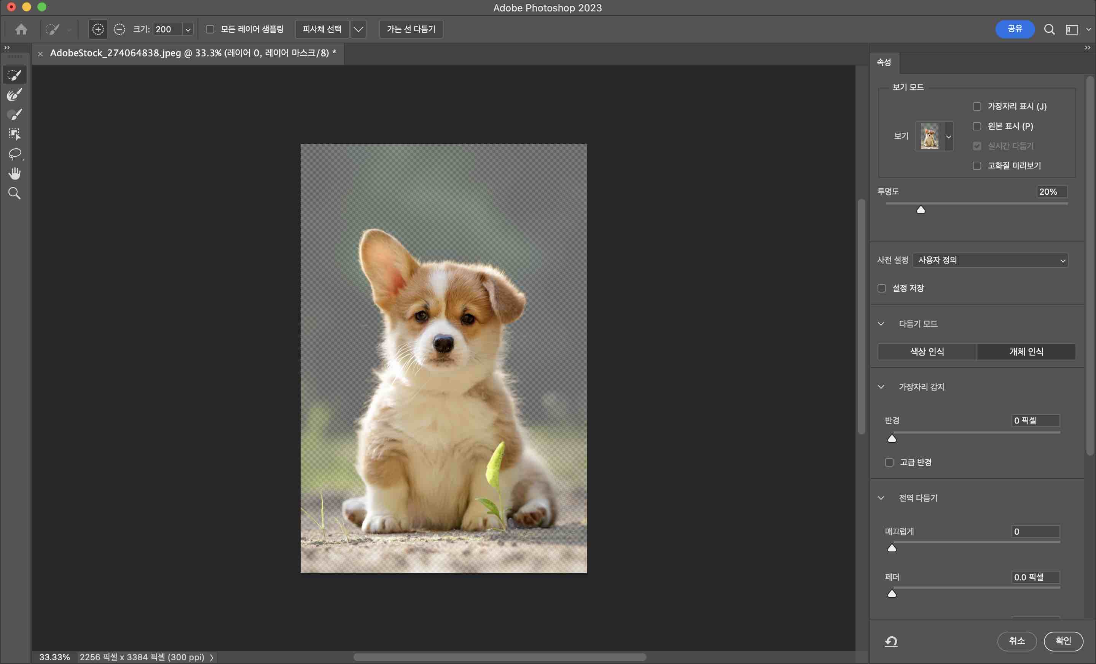1096x664 pixels.
Task: Click the 가는 선 다듬기 button
Action: point(411,29)
